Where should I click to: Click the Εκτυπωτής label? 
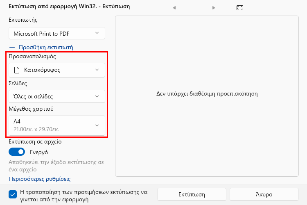pyautogui.click(x=23, y=20)
